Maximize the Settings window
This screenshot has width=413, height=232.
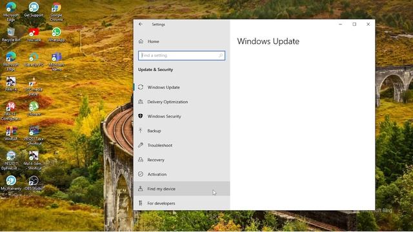(x=354, y=24)
